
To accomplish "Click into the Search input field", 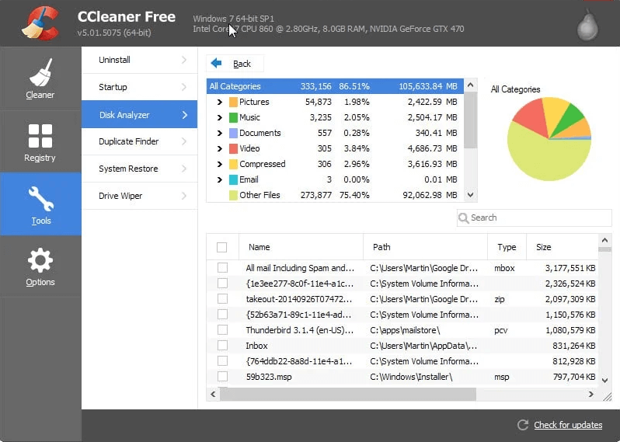I will click(x=535, y=218).
